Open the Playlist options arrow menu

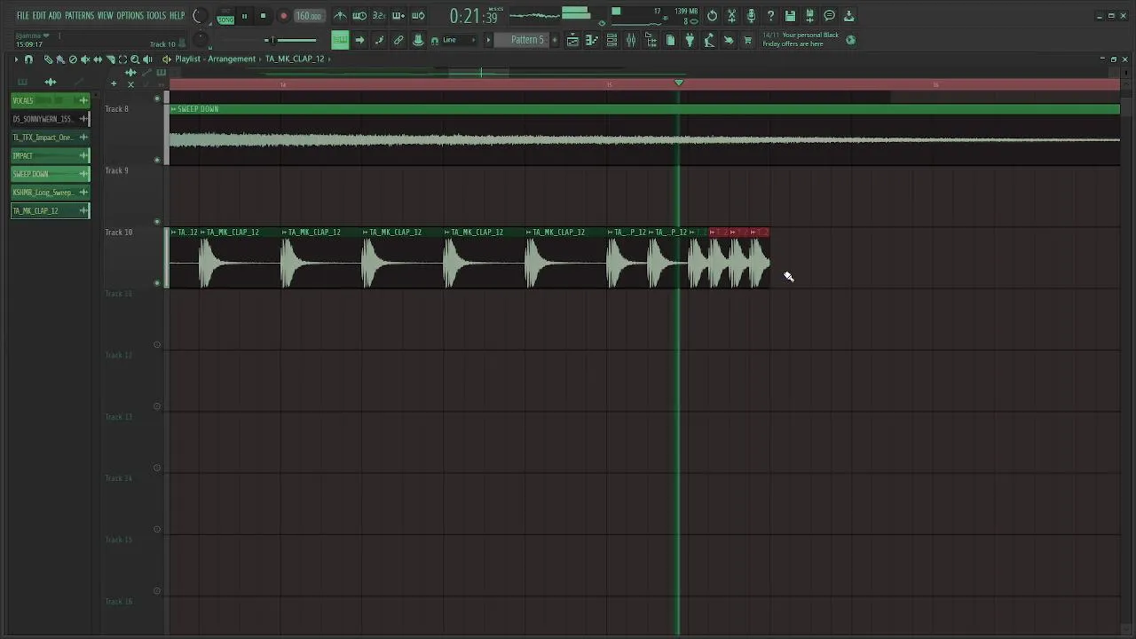pyautogui.click(x=15, y=59)
